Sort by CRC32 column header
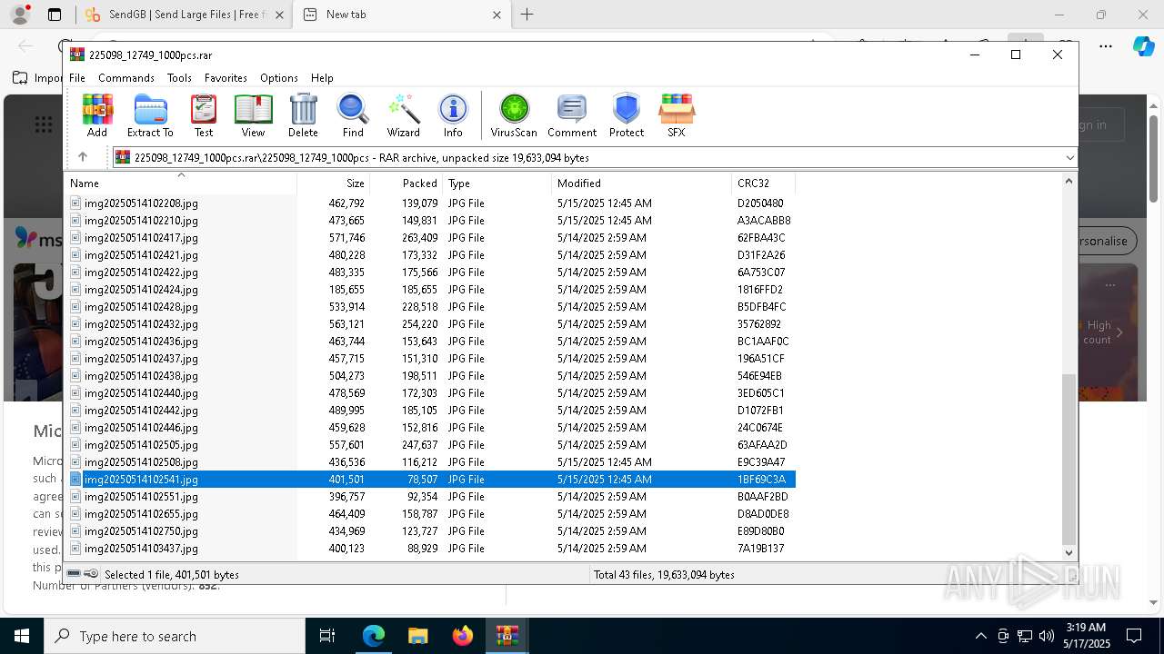Screen dimensions: 1164x654 tap(763, 183)
